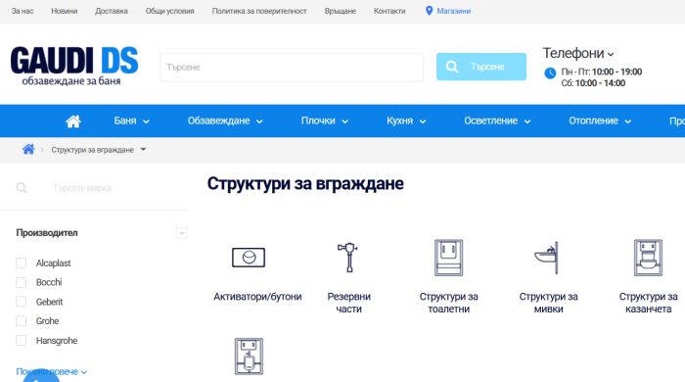Viewport: 685px width, 382px height.
Task: Open the Резервни части text link
Action: 348,303
